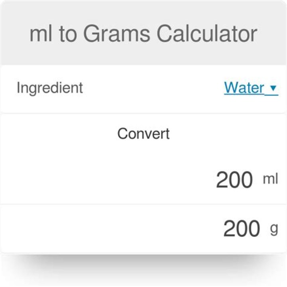The image size is (287, 287).
Task: Click the word Calculator in the header
Action: pyautogui.click(x=206, y=34)
